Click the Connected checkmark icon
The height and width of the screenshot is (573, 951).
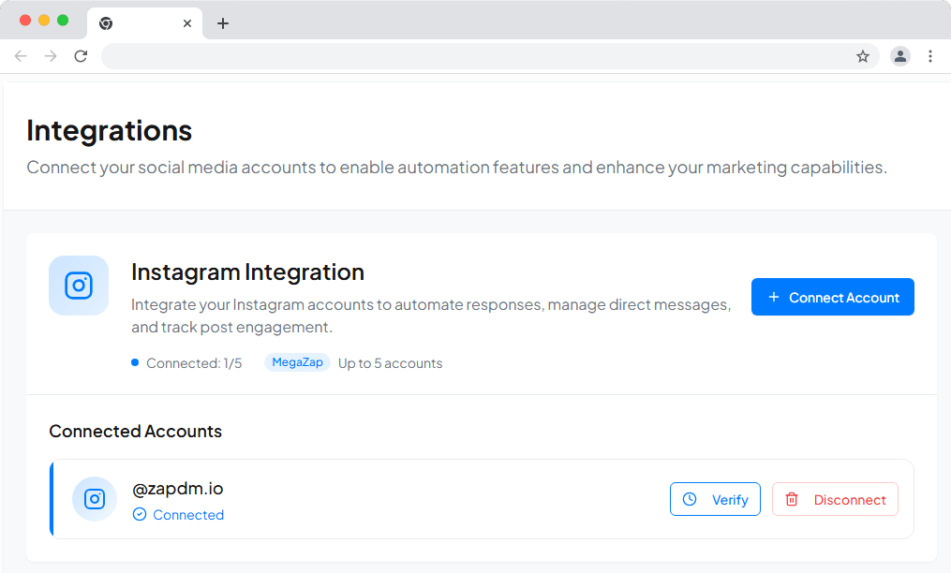pos(140,514)
